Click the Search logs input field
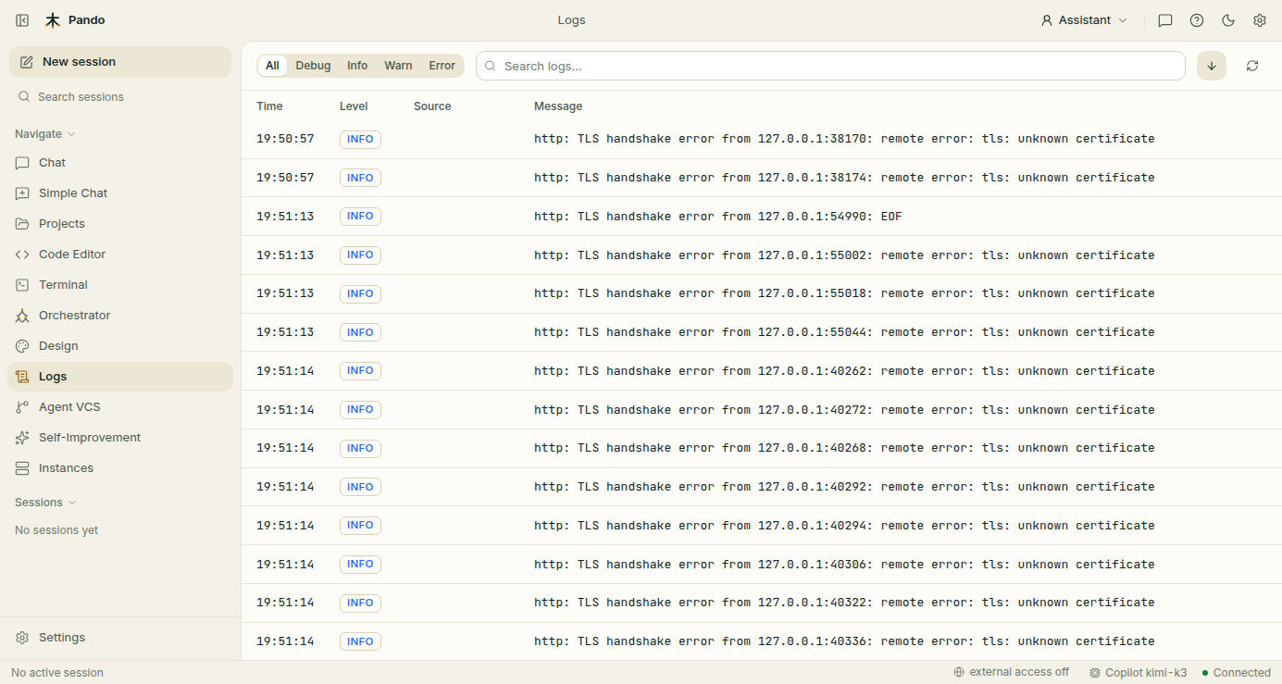1282x684 pixels. [x=830, y=66]
